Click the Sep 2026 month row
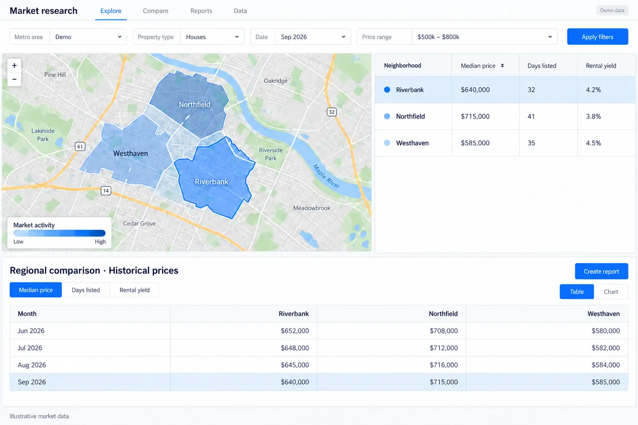 (319, 382)
